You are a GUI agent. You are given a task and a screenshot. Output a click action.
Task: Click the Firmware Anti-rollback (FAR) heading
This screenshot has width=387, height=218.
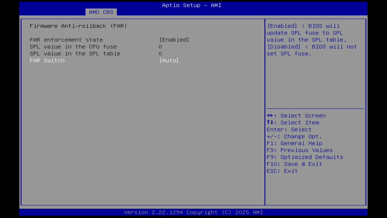(x=78, y=26)
